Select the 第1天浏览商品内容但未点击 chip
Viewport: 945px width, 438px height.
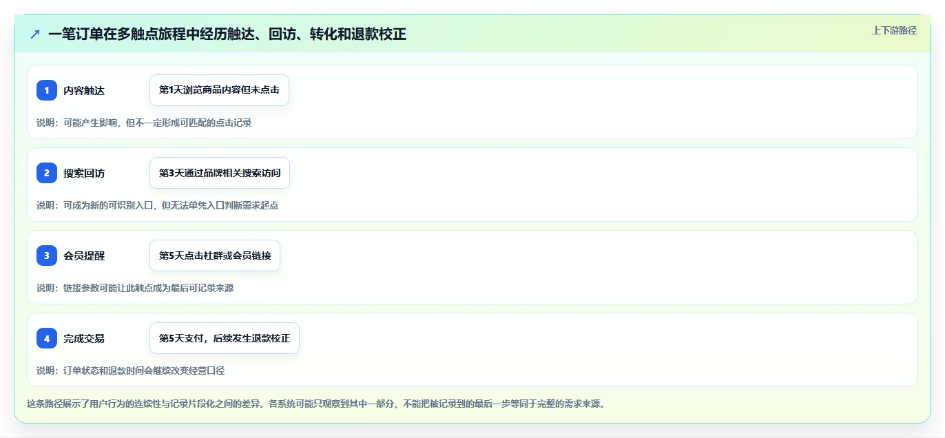[x=219, y=90]
